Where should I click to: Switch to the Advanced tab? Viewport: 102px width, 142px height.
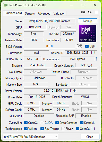click(44, 13)
